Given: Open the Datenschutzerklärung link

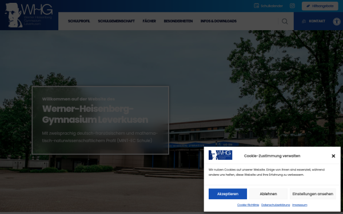Looking at the screenshot, I should click(276, 205).
